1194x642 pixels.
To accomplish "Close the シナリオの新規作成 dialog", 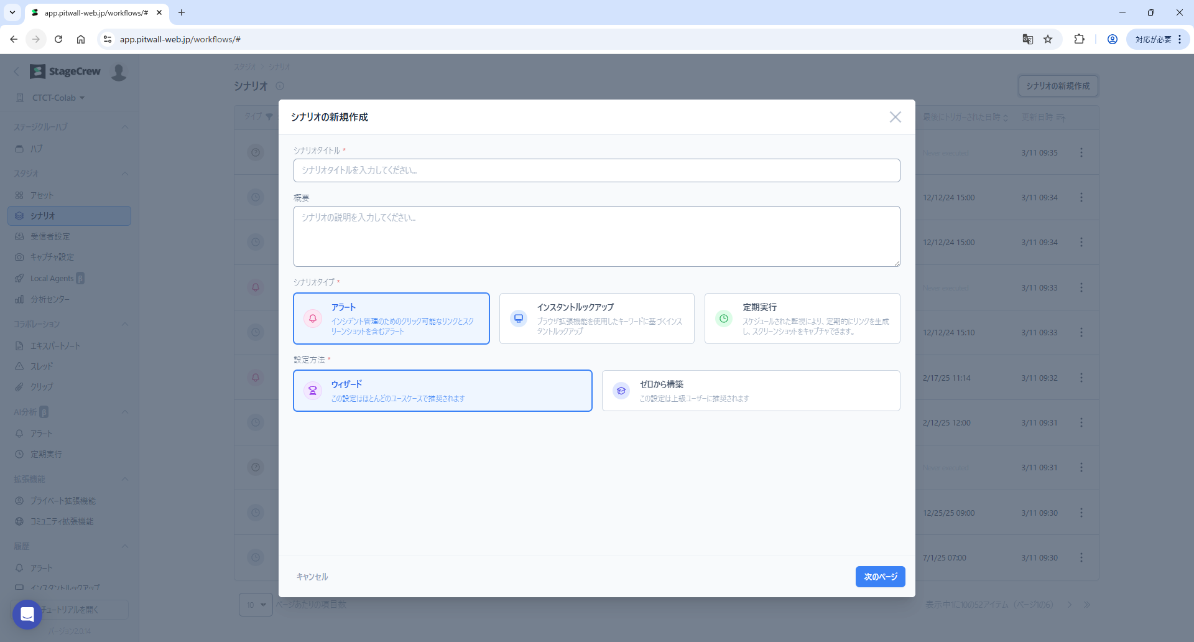I will point(895,117).
